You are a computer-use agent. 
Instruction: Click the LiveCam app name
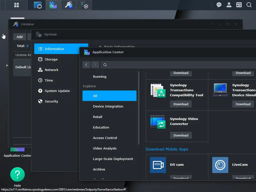[240, 165]
